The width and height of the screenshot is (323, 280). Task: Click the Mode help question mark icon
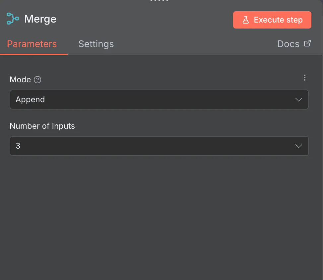38,80
